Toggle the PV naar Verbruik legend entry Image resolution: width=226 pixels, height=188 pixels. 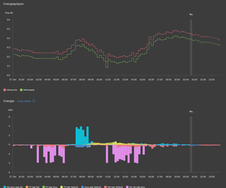(x=69, y=187)
